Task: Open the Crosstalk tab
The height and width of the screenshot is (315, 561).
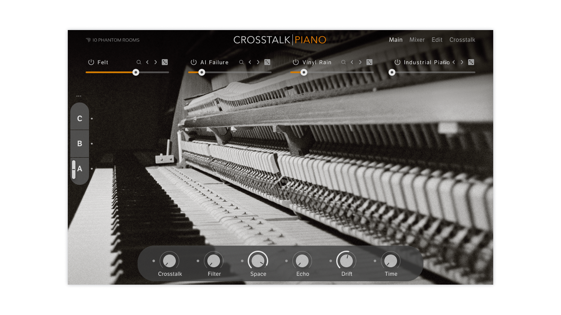Action: (462, 40)
